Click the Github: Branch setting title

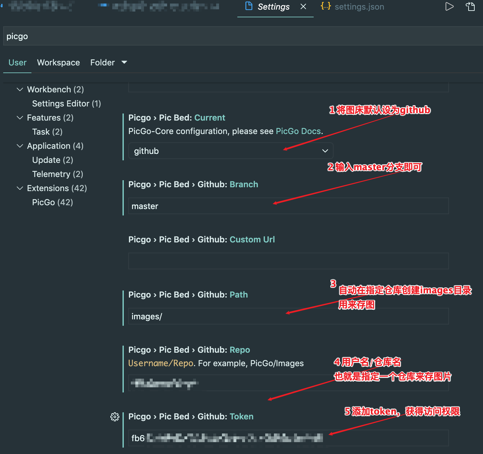193,184
